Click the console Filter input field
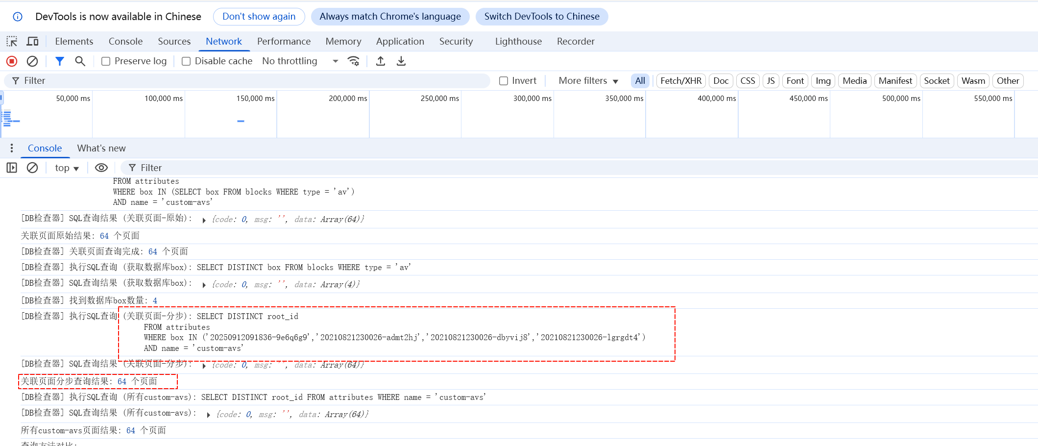Screen dimensions: 1038x446 tap(343, 168)
